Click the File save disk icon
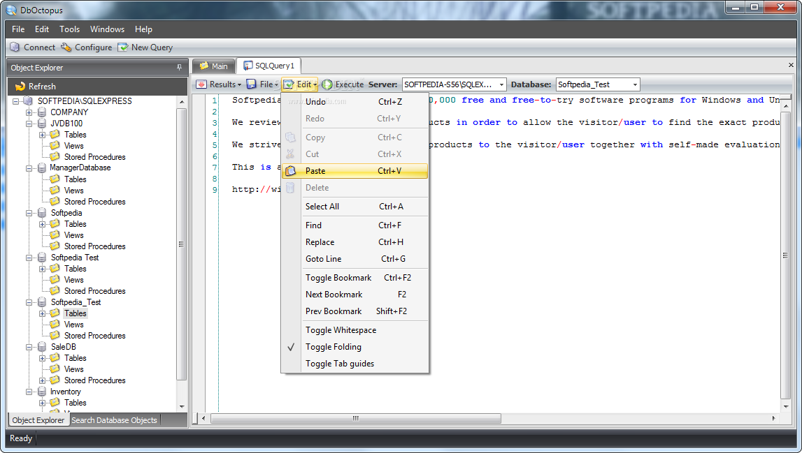802x453 pixels. [x=252, y=84]
